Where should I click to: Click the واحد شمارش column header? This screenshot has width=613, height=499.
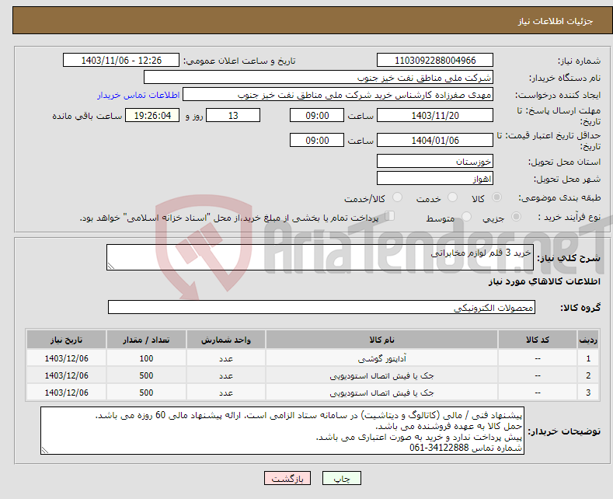[x=226, y=340]
